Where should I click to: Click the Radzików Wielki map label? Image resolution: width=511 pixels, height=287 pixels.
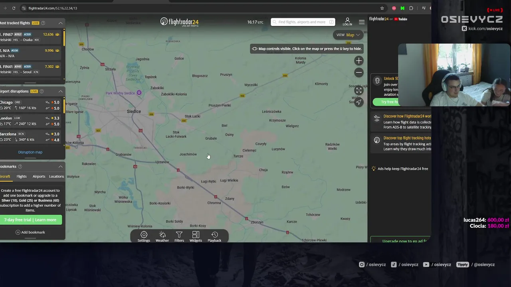tap(333, 147)
